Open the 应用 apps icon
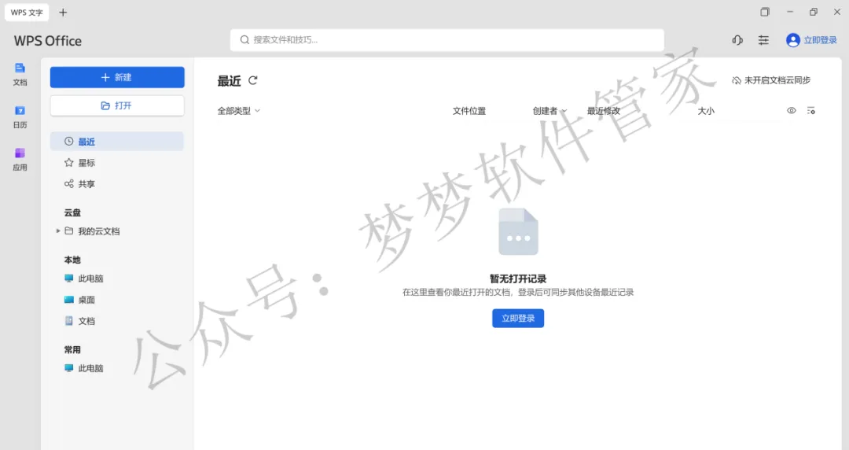This screenshot has height=450, width=849. coord(20,160)
